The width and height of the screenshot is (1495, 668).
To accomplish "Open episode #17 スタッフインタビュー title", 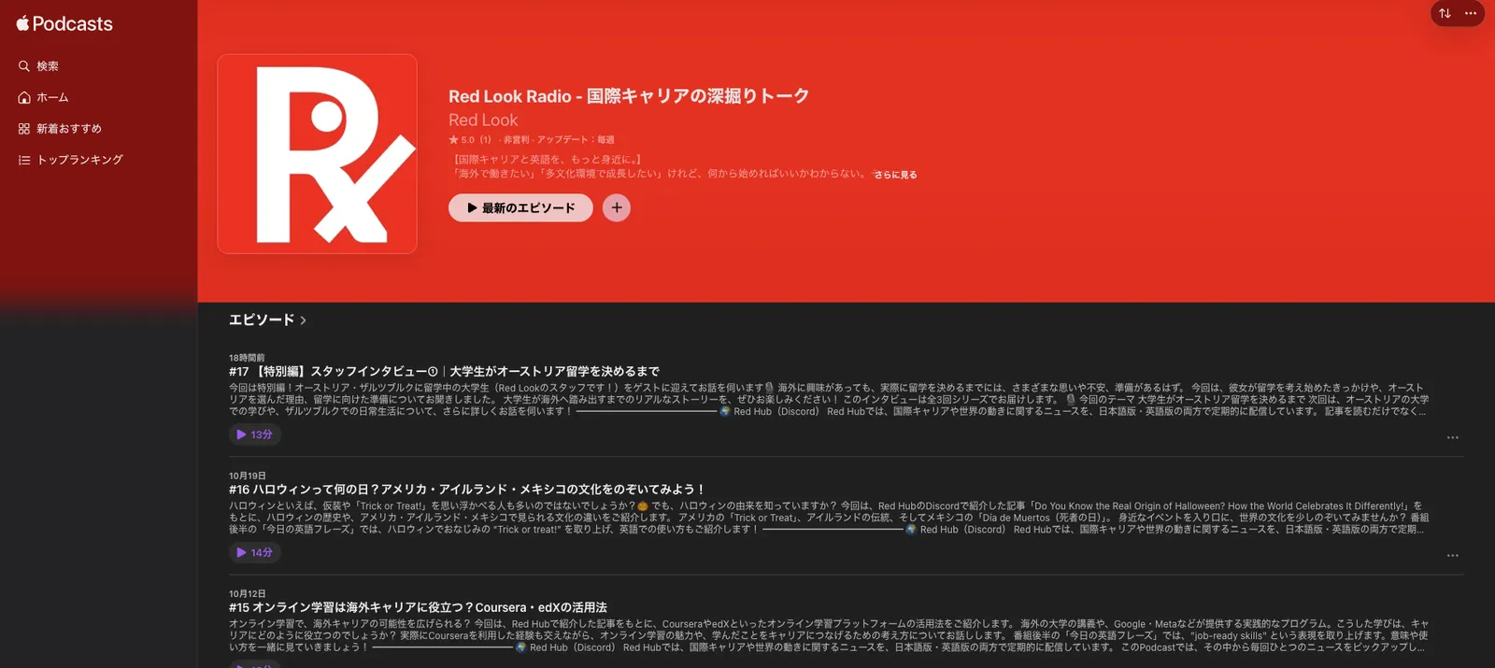I will click(445, 371).
